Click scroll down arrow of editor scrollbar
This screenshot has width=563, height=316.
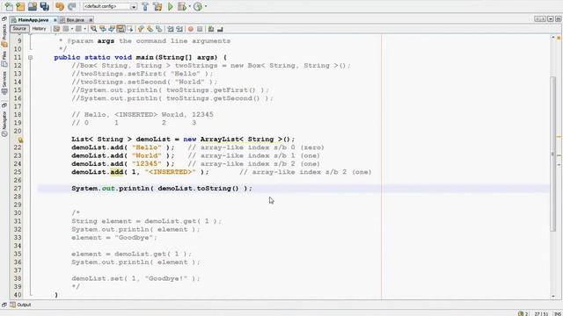click(x=553, y=296)
